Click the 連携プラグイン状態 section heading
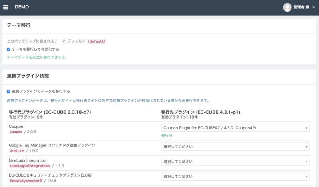 click(x=28, y=76)
